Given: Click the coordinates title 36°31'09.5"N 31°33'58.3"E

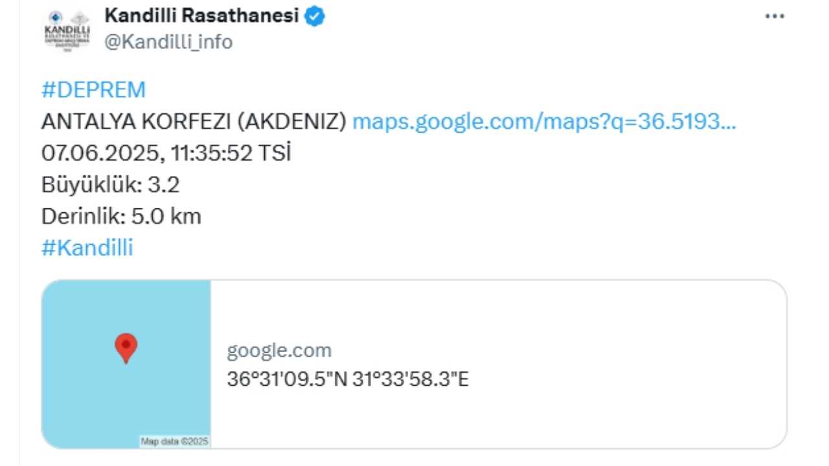Looking at the screenshot, I should tap(347, 379).
